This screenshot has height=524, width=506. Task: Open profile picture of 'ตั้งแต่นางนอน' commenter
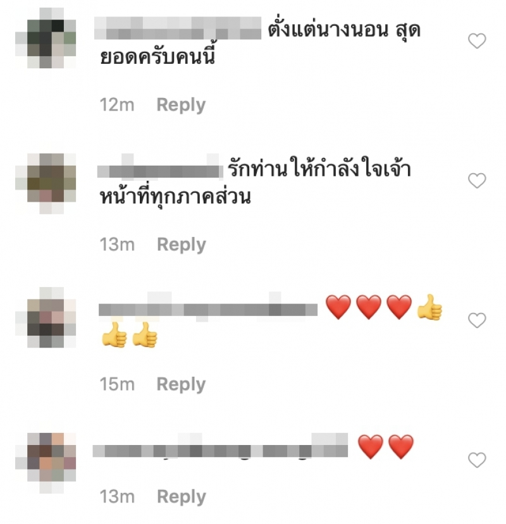click(46, 38)
